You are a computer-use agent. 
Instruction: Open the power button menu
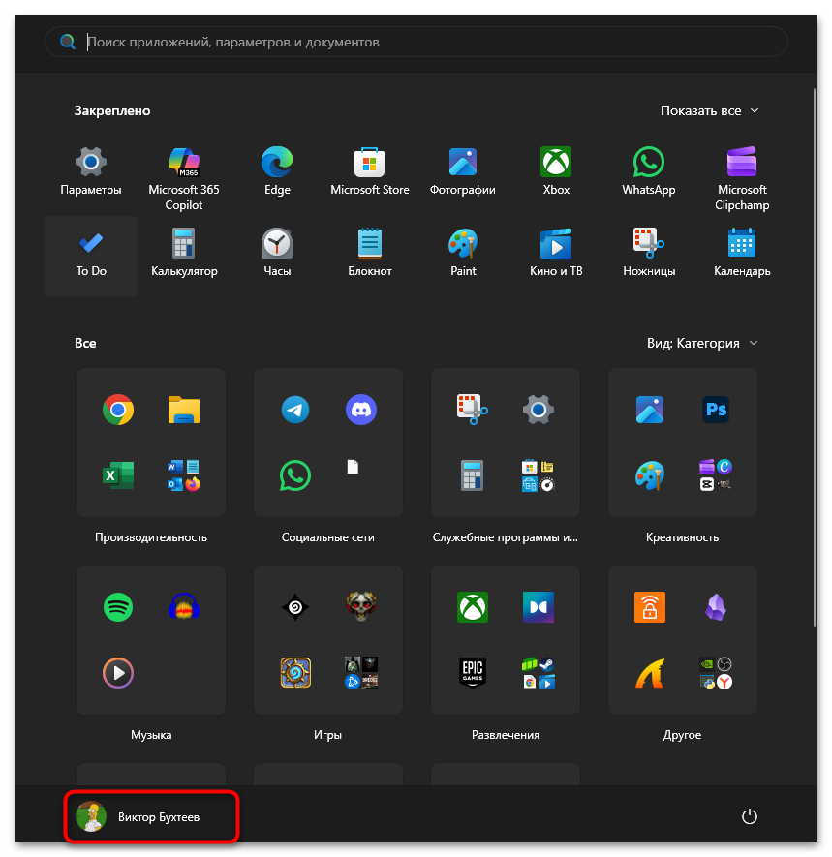[x=749, y=816]
